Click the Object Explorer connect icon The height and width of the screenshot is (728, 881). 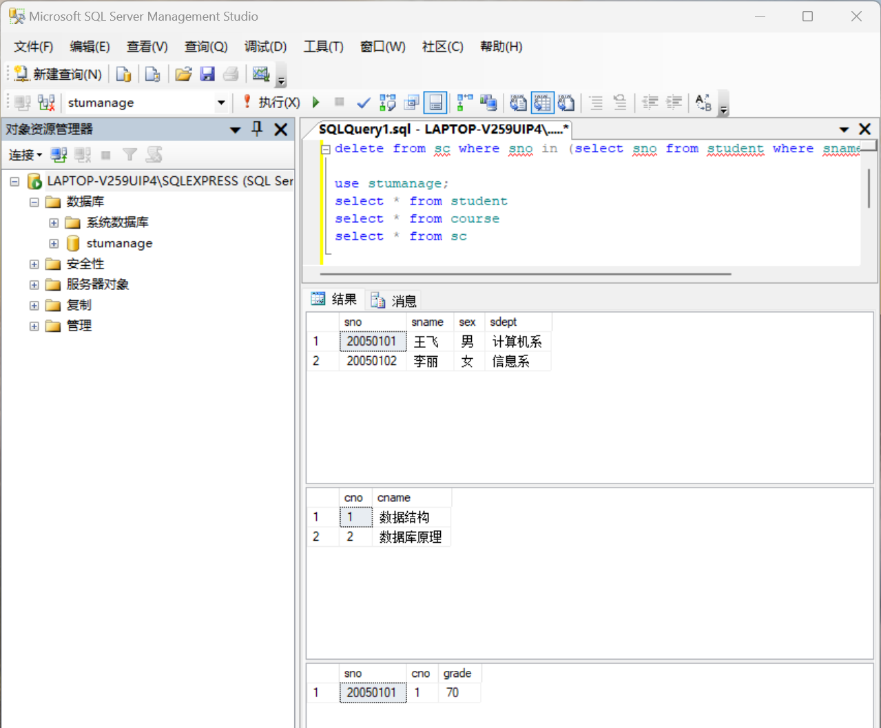point(59,155)
